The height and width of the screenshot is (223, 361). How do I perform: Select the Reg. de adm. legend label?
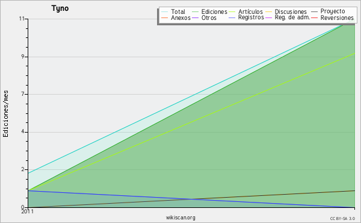292,17
